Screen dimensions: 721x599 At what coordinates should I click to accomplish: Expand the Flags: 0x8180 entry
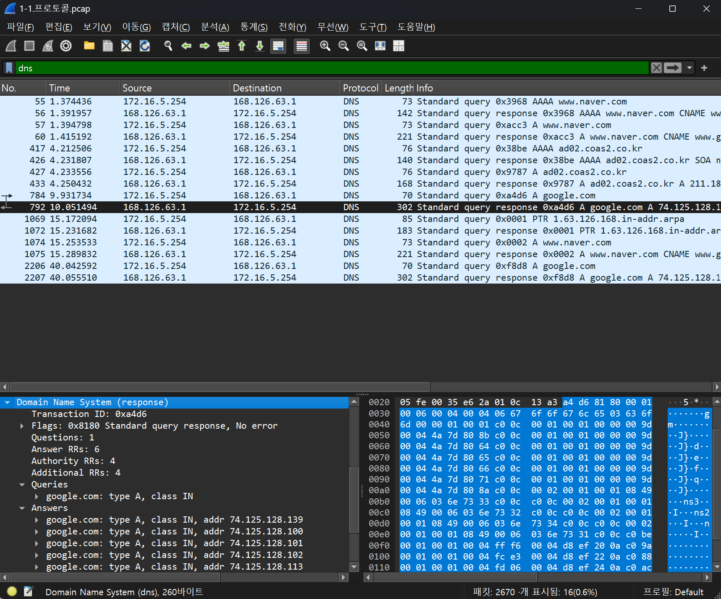tap(22, 426)
